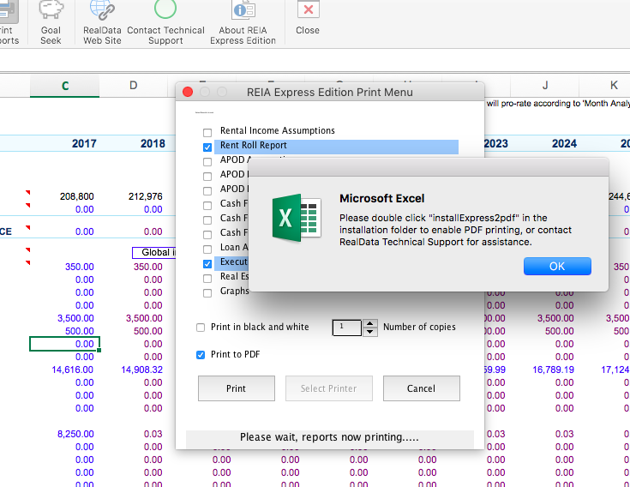Image resolution: width=630 pixels, height=487 pixels.
Task: Check Rental Income Assumptions checkbox
Action: pyautogui.click(x=207, y=133)
